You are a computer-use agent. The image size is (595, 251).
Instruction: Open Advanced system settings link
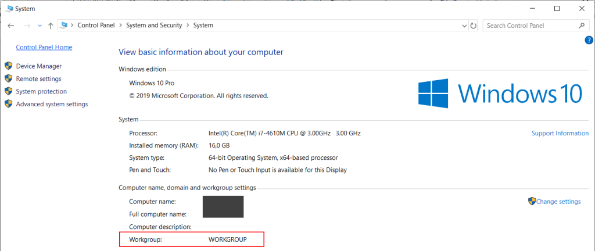[x=52, y=104]
